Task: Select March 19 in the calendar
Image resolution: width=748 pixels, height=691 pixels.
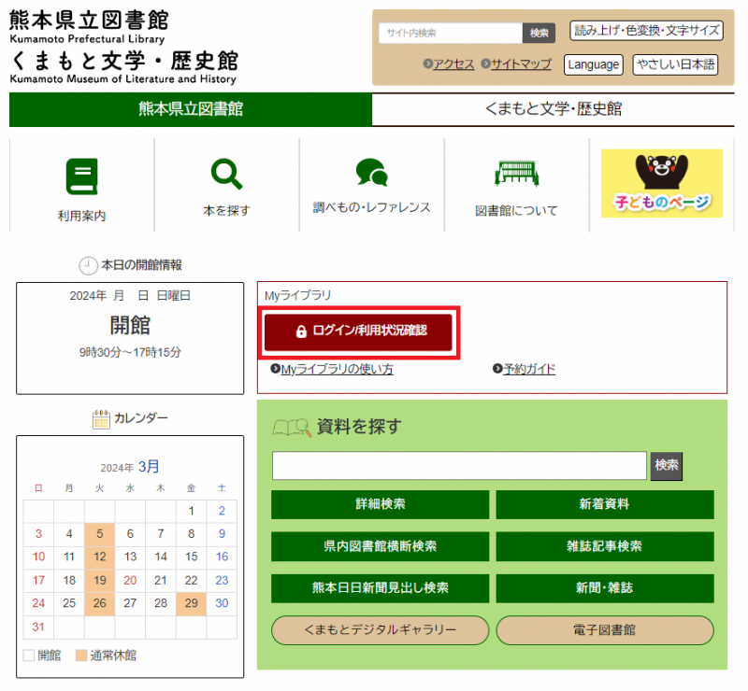Action: [100, 580]
